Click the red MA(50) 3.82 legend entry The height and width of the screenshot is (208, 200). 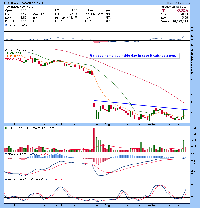(x=13, y=59)
